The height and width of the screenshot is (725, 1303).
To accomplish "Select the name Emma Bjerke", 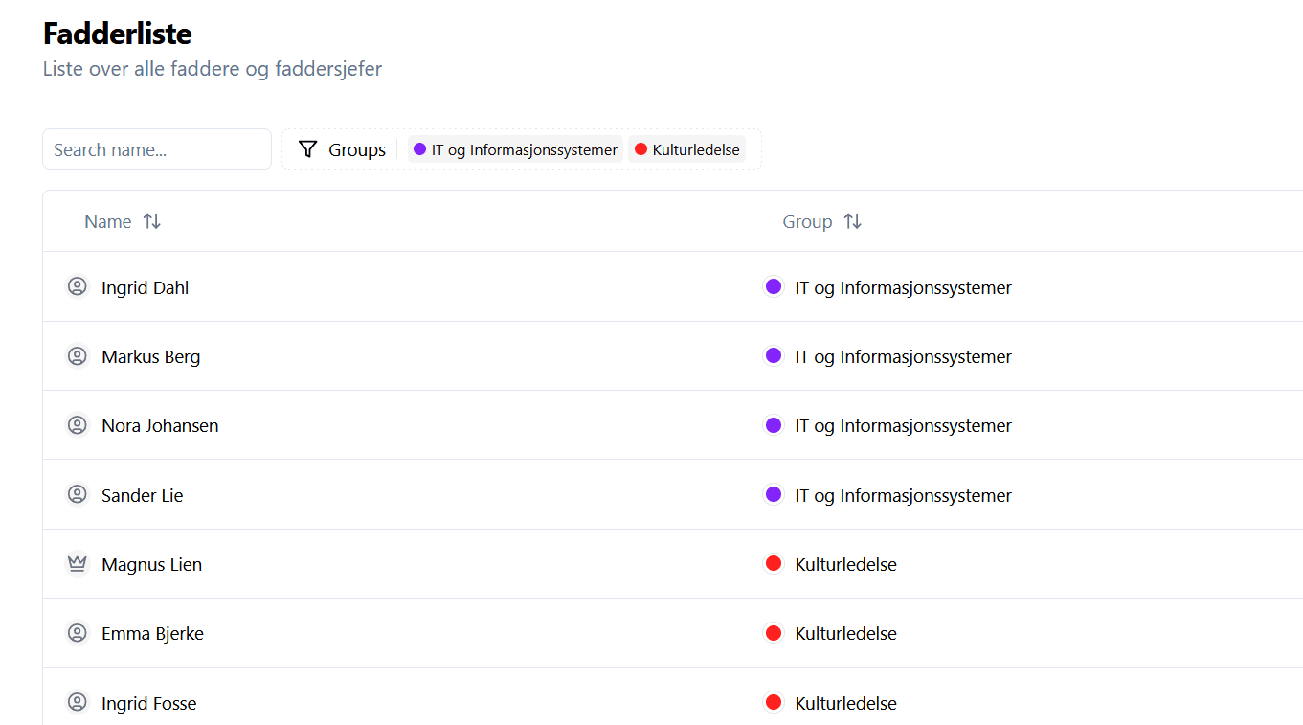I will 152,633.
